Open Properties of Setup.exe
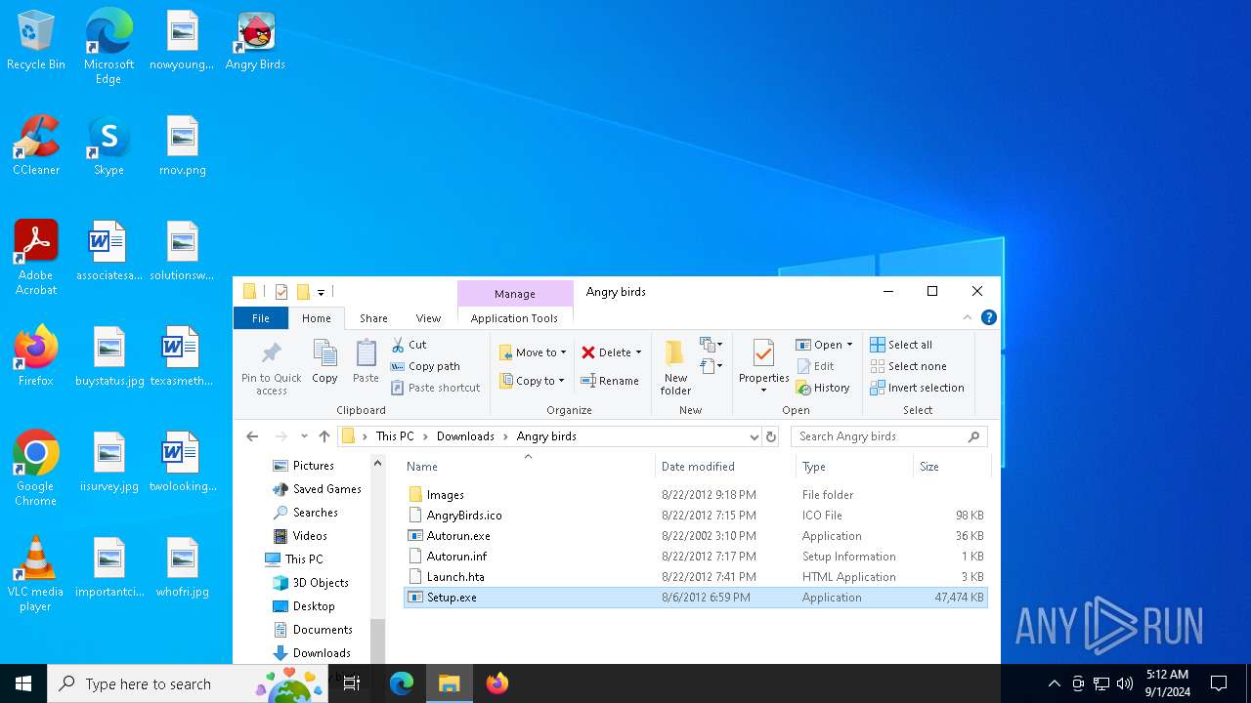The image size is (1251, 703). [763, 359]
